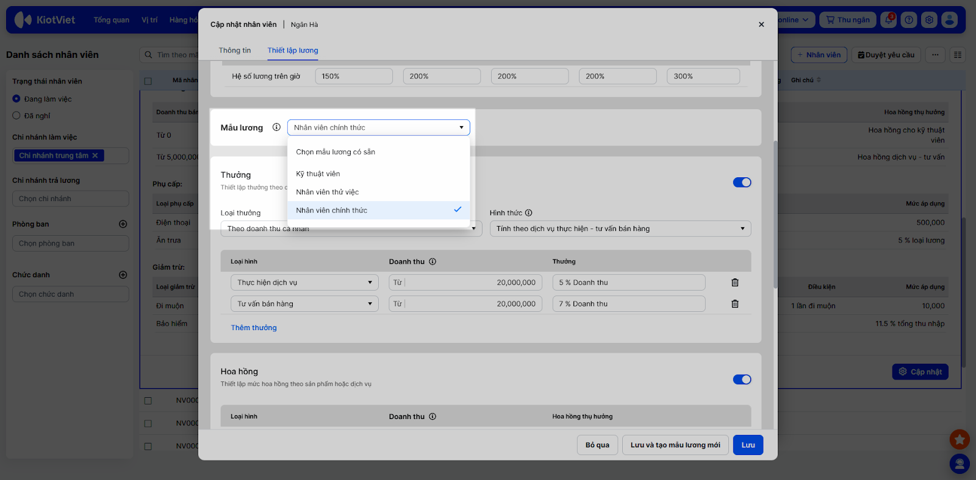Add new Chức danh with plus icon

pyautogui.click(x=123, y=275)
